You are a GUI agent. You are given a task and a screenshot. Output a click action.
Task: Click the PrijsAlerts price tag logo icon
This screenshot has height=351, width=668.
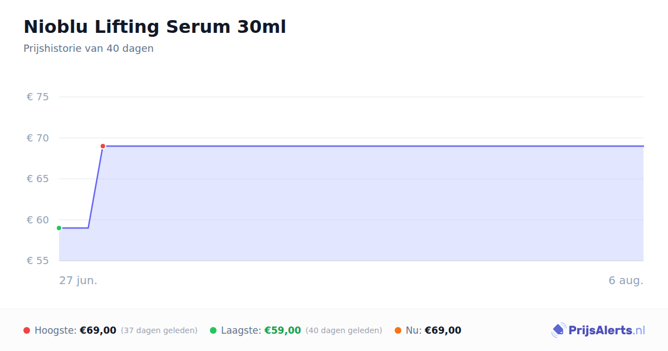point(559,330)
